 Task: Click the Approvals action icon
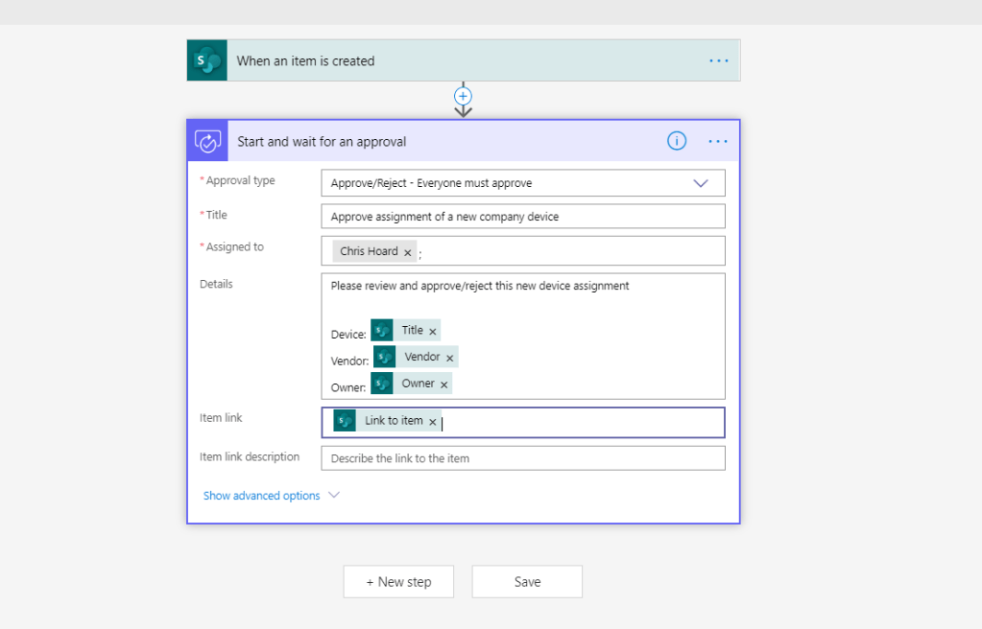coord(207,141)
